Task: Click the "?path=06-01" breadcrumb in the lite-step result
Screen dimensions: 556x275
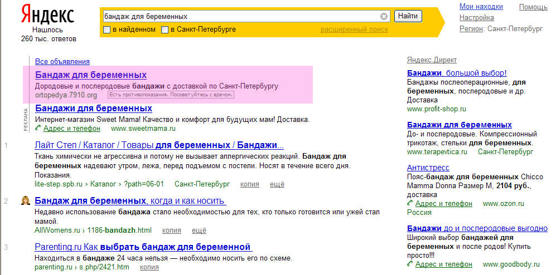Action: click(144, 184)
